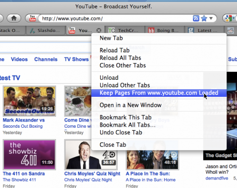Close the YouTube tab with x icon
This screenshot has width=237, height=188.
(x=99, y=30)
